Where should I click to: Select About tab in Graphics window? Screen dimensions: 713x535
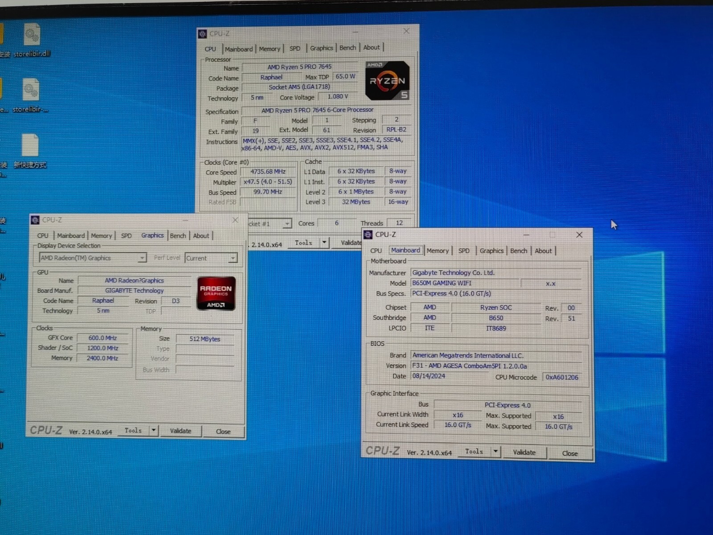(x=201, y=235)
